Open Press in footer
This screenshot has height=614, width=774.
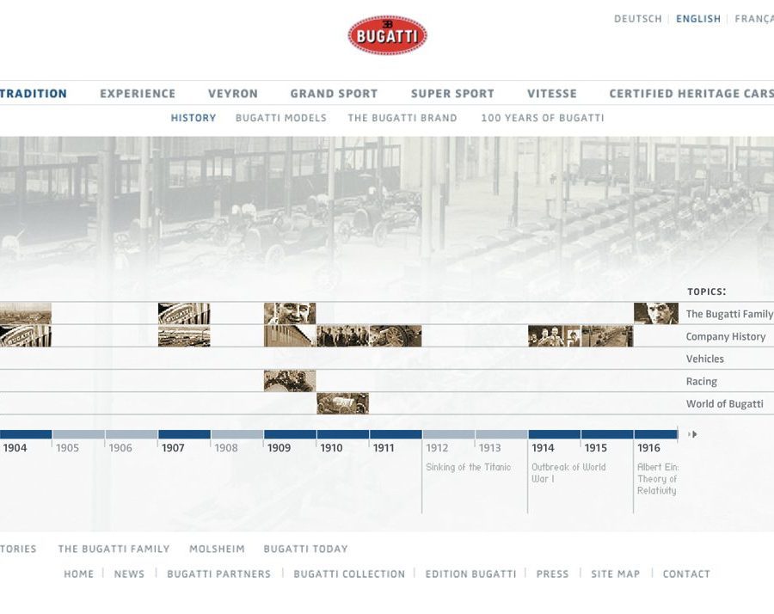pos(552,574)
